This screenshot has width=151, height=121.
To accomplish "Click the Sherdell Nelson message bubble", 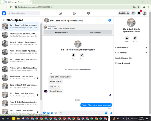I will 56,91.
